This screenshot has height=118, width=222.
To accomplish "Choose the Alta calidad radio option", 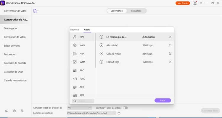I will [x=101, y=45].
